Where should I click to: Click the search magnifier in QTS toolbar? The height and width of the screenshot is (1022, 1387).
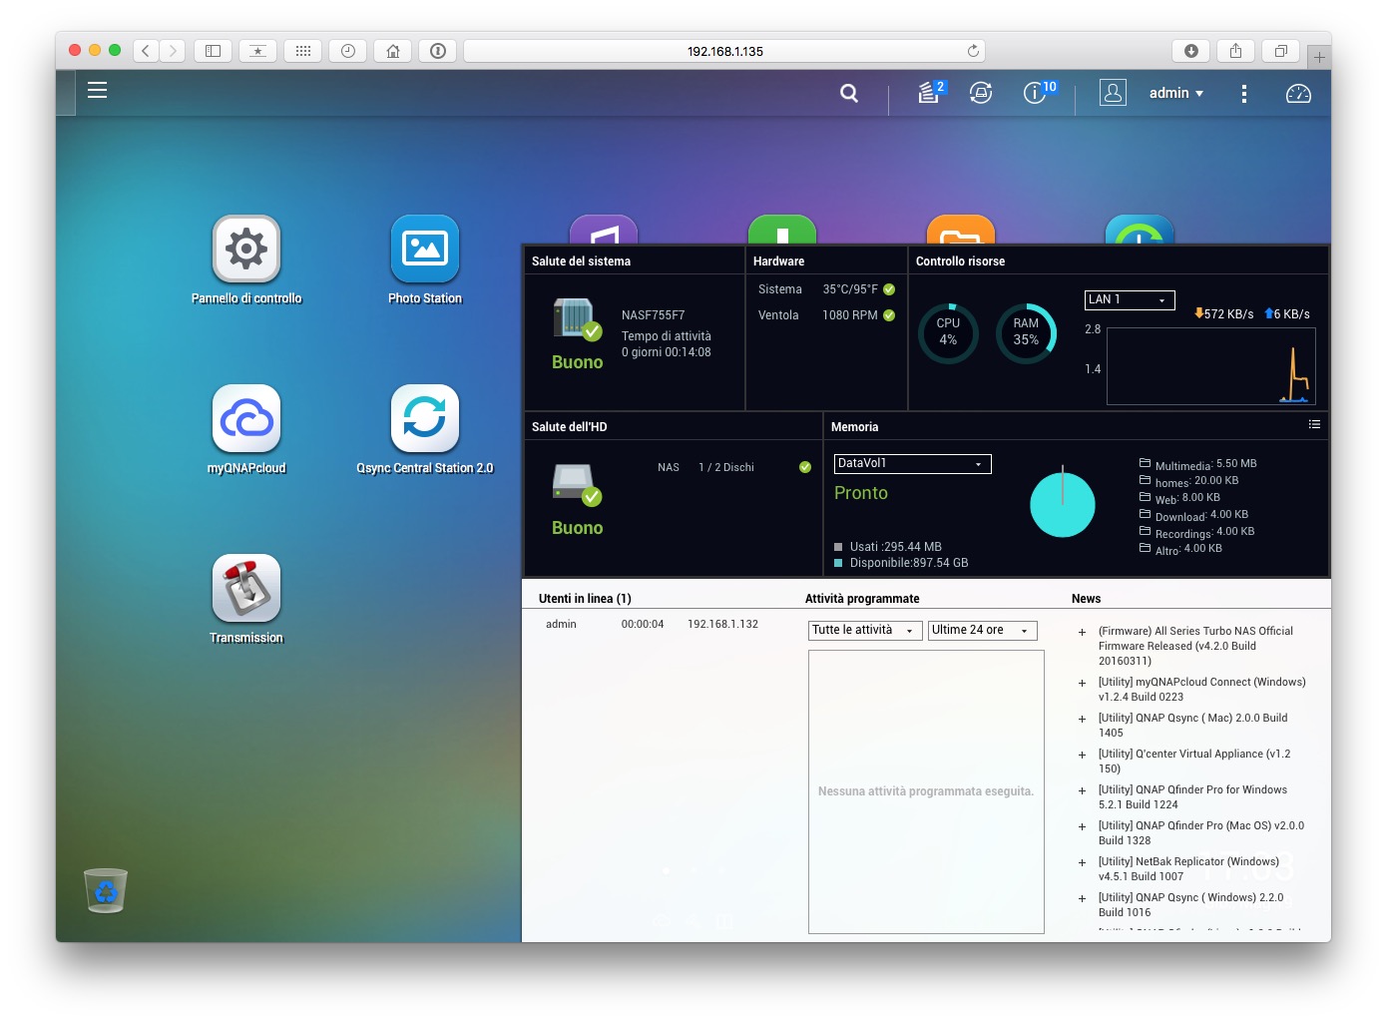click(849, 93)
